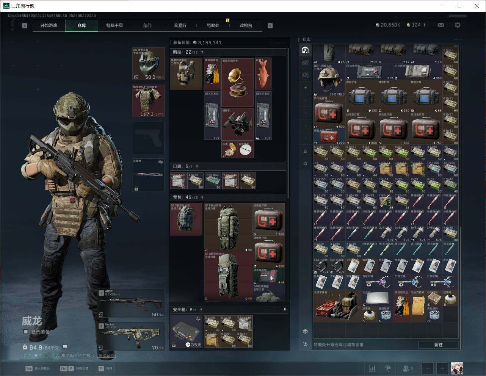Select the 300 Blackout ammo in pockets
This screenshot has width=486, height=376.
point(213,181)
